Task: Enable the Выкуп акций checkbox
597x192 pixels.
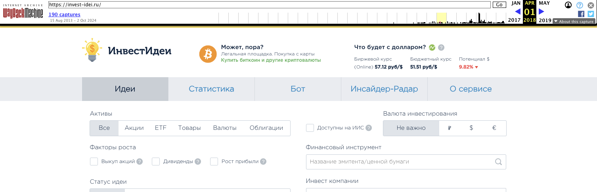Action: click(x=94, y=162)
